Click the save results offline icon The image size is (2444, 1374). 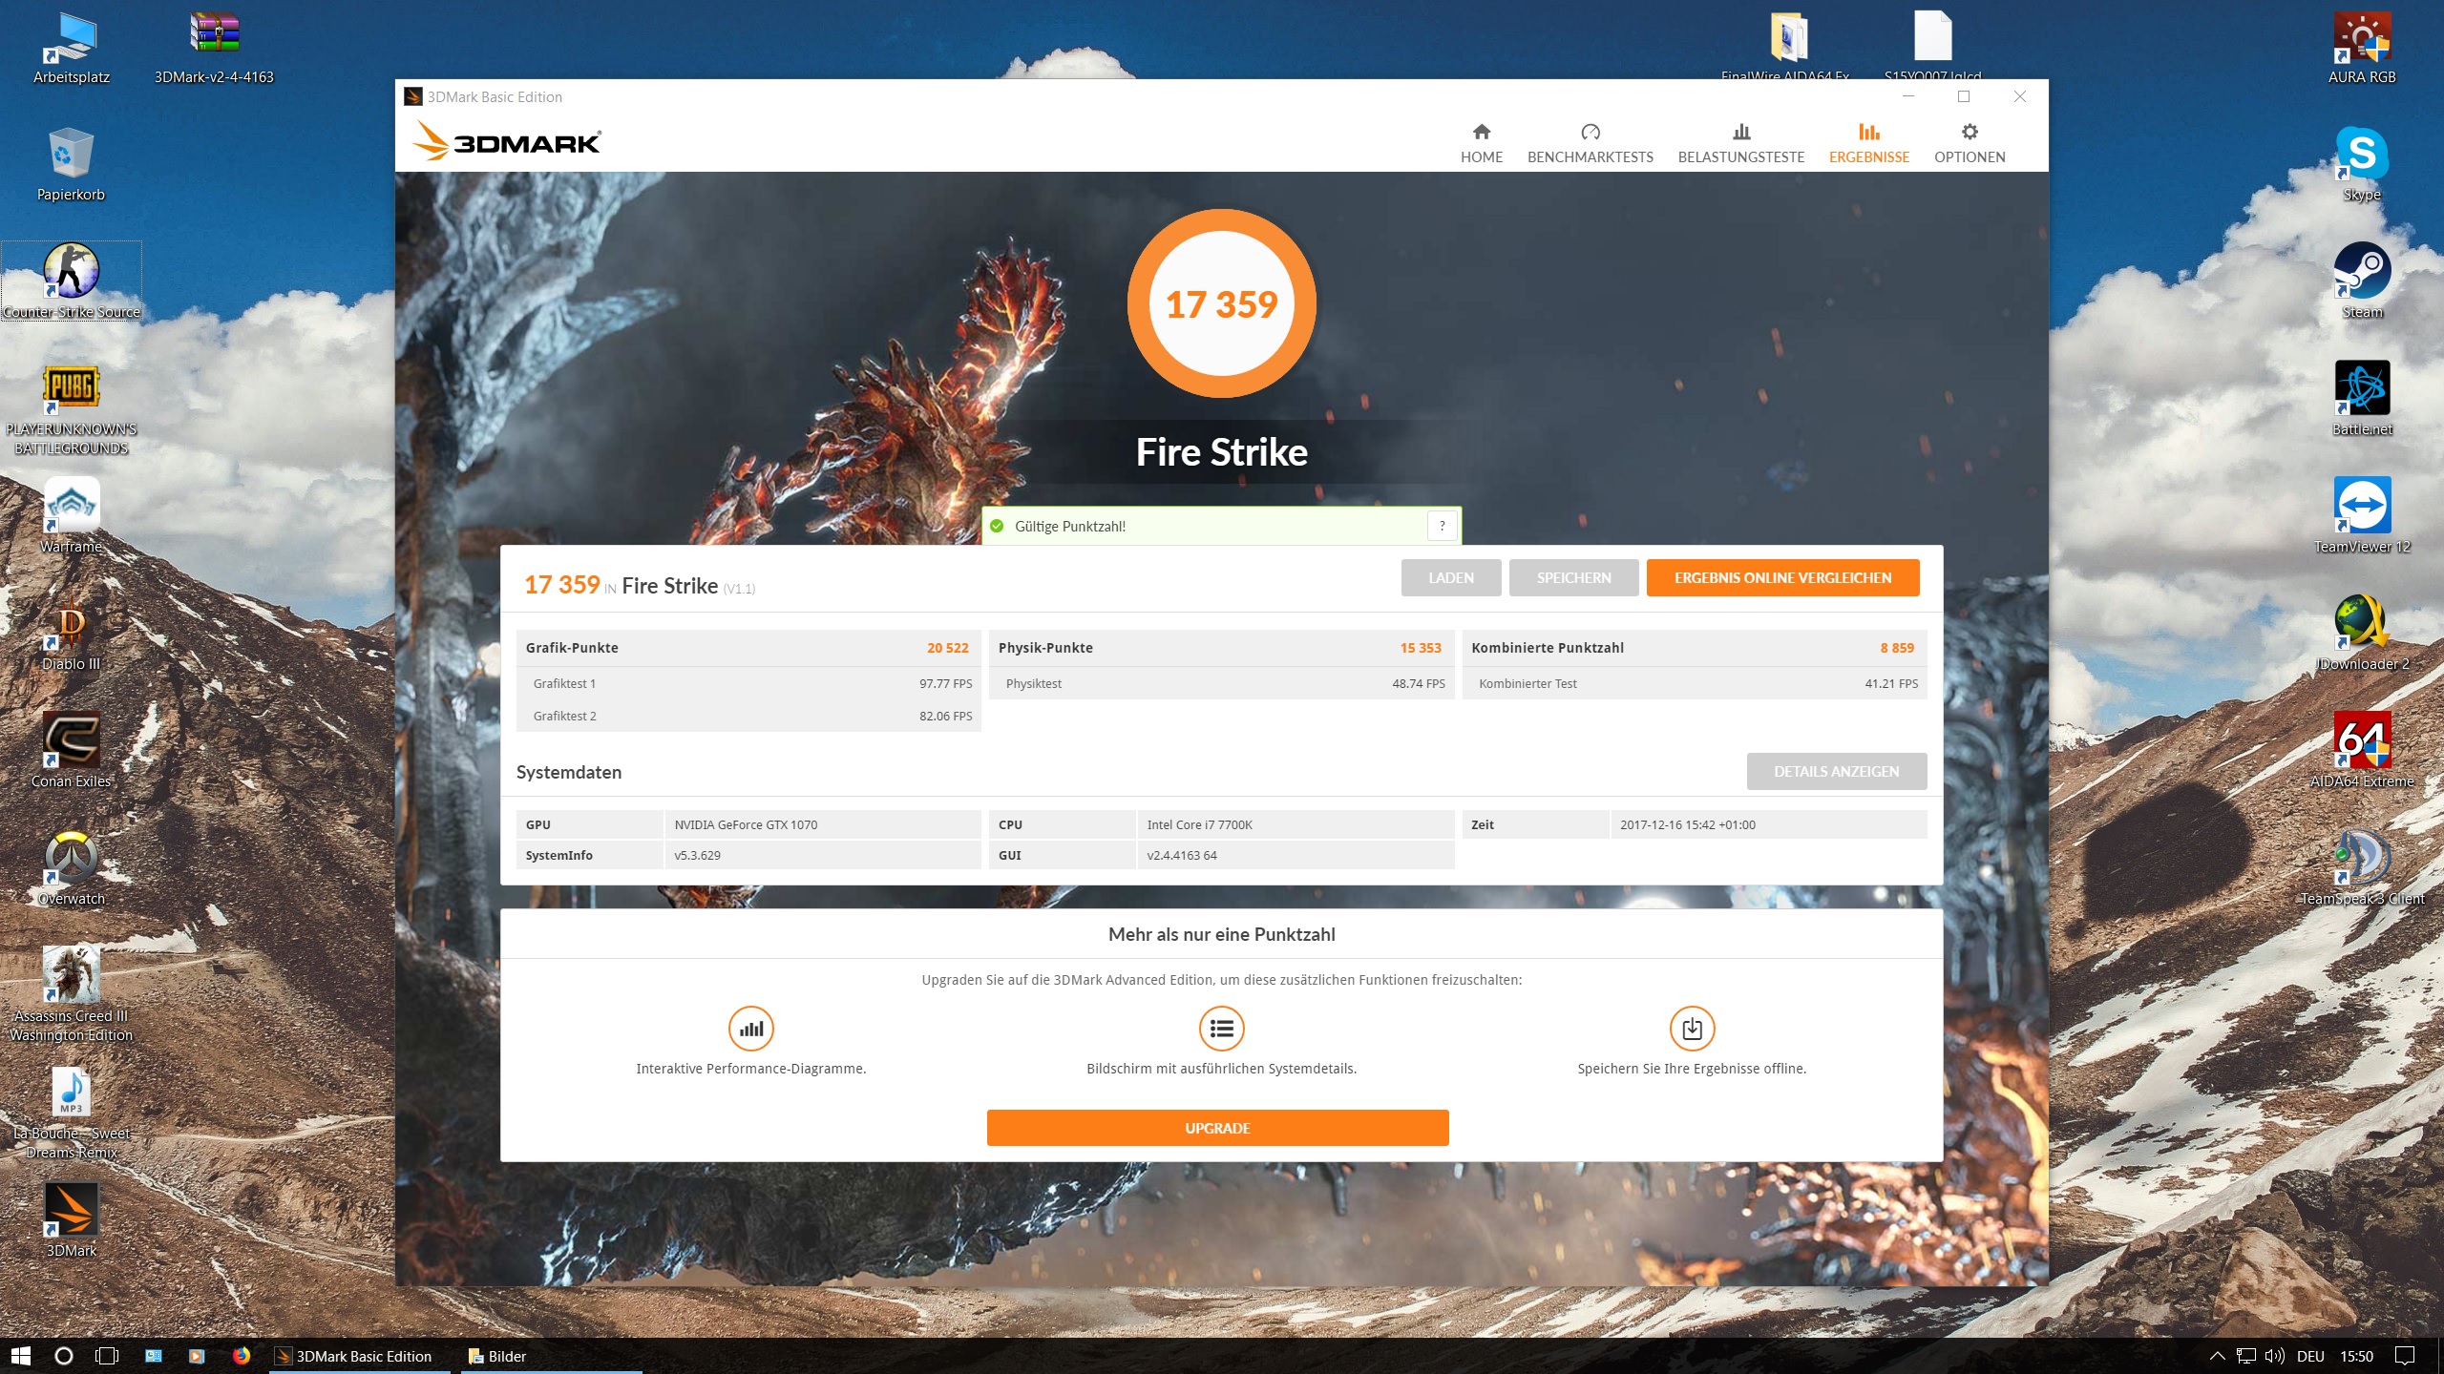tap(1691, 1029)
